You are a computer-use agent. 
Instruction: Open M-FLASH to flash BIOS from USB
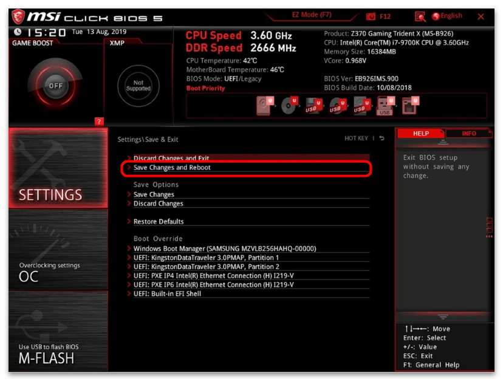(58, 331)
